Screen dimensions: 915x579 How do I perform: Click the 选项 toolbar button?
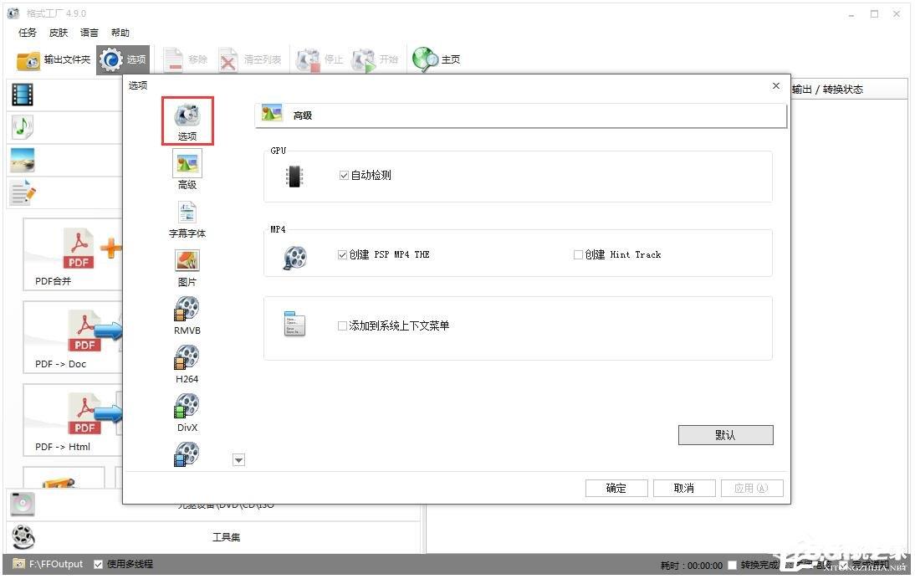point(123,59)
